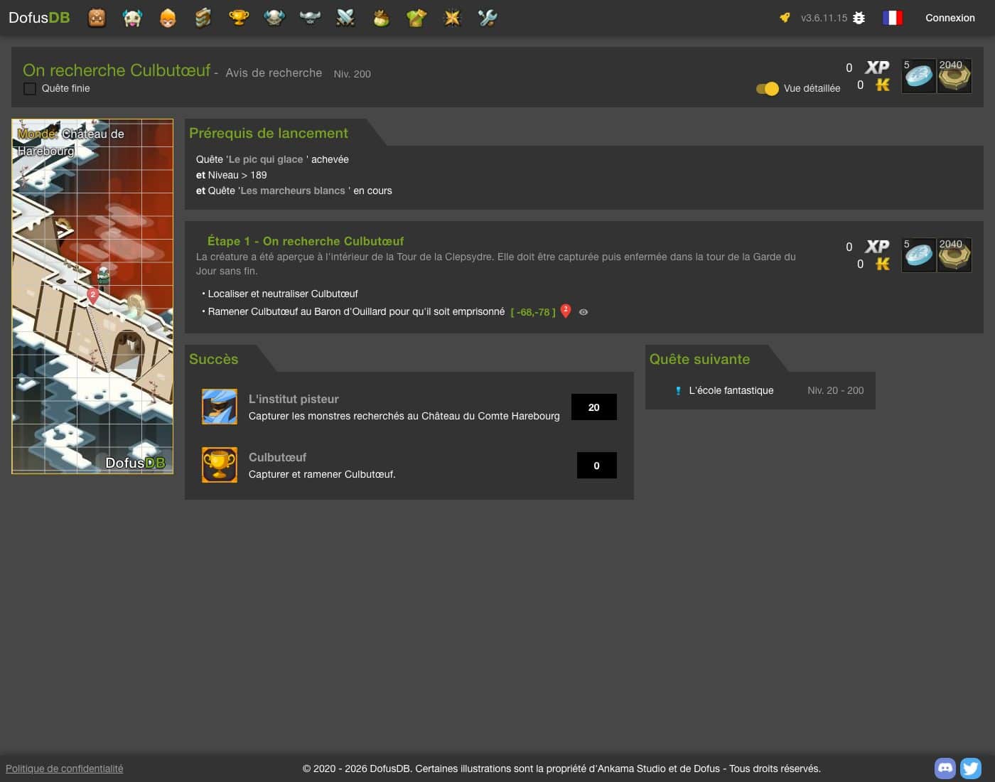Click the orange star burst icon
This screenshot has width=995, height=782.
click(452, 18)
